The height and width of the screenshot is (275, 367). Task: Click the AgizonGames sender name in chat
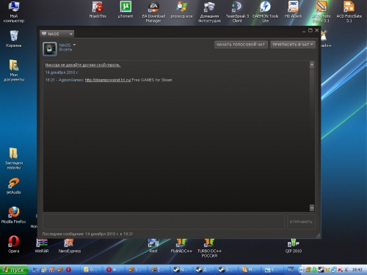(71, 80)
